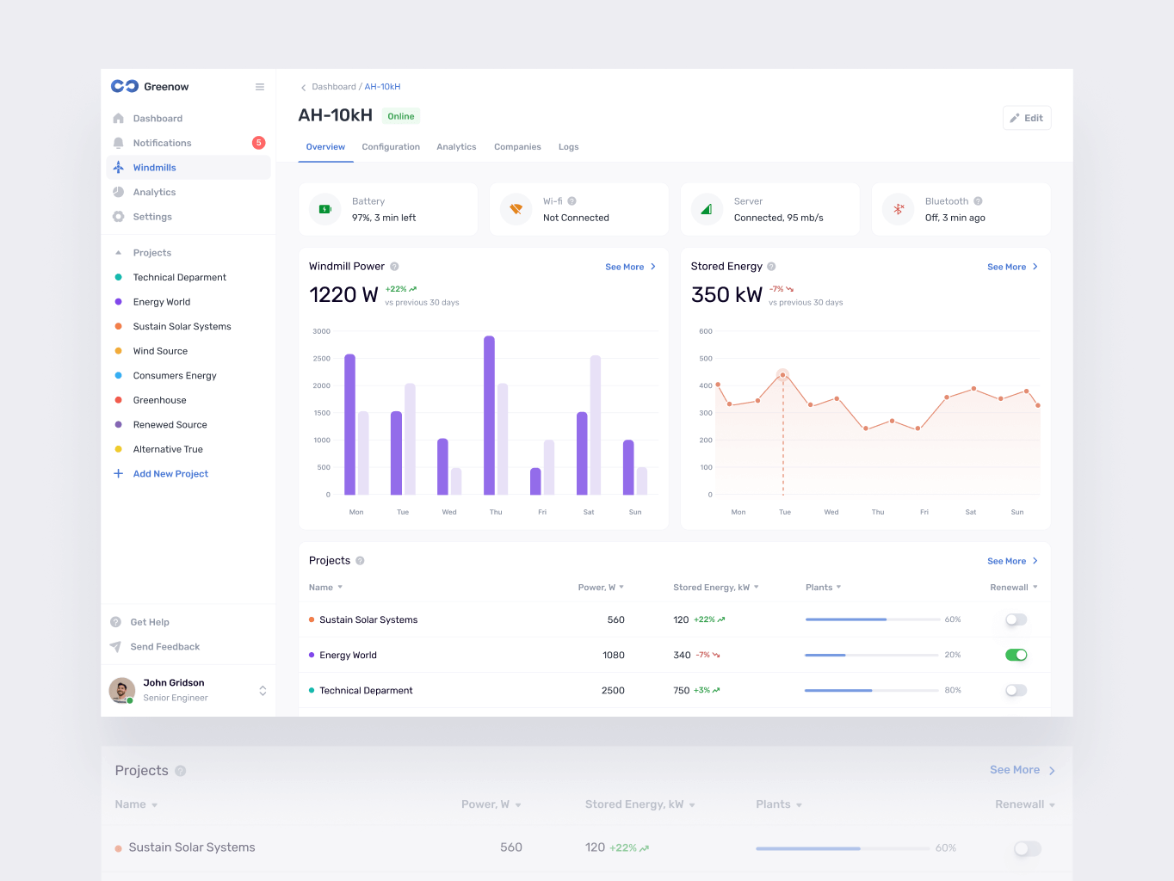Viewport: 1174px width, 881px height.
Task: Click the Plants progress bar for Energy World
Action: point(871,655)
